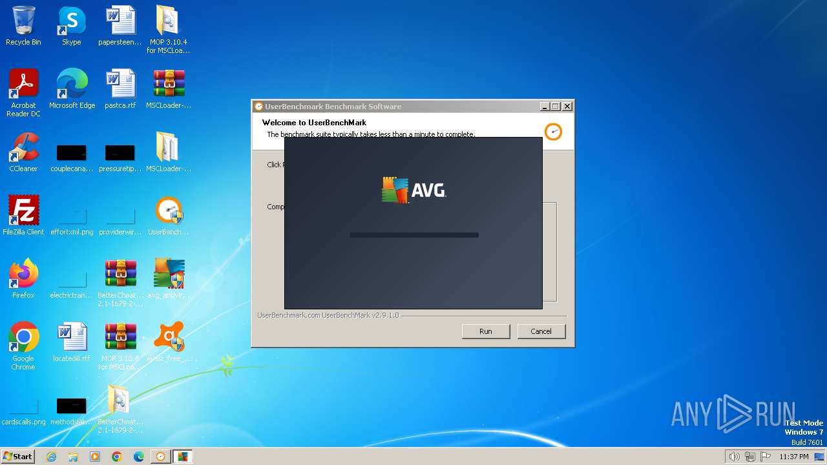Viewport: 827px width, 465px height.
Task: Click the 11:37 PM taskbar clock
Action: coord(794,457)
